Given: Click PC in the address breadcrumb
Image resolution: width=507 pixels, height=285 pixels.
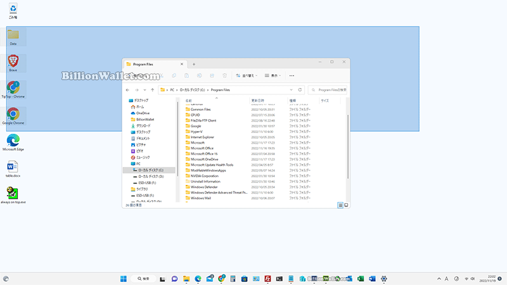Looking at the screenshot, I should [x=172, y=90].
